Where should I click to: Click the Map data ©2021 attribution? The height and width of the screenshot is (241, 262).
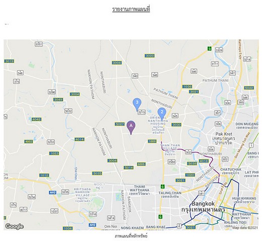click(245, 227)
